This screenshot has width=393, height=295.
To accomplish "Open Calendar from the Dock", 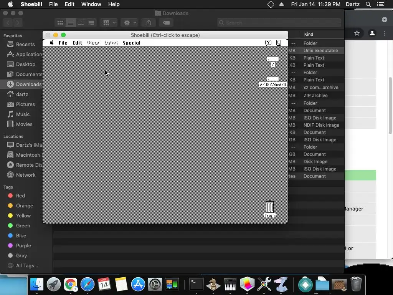I will 104,284.
